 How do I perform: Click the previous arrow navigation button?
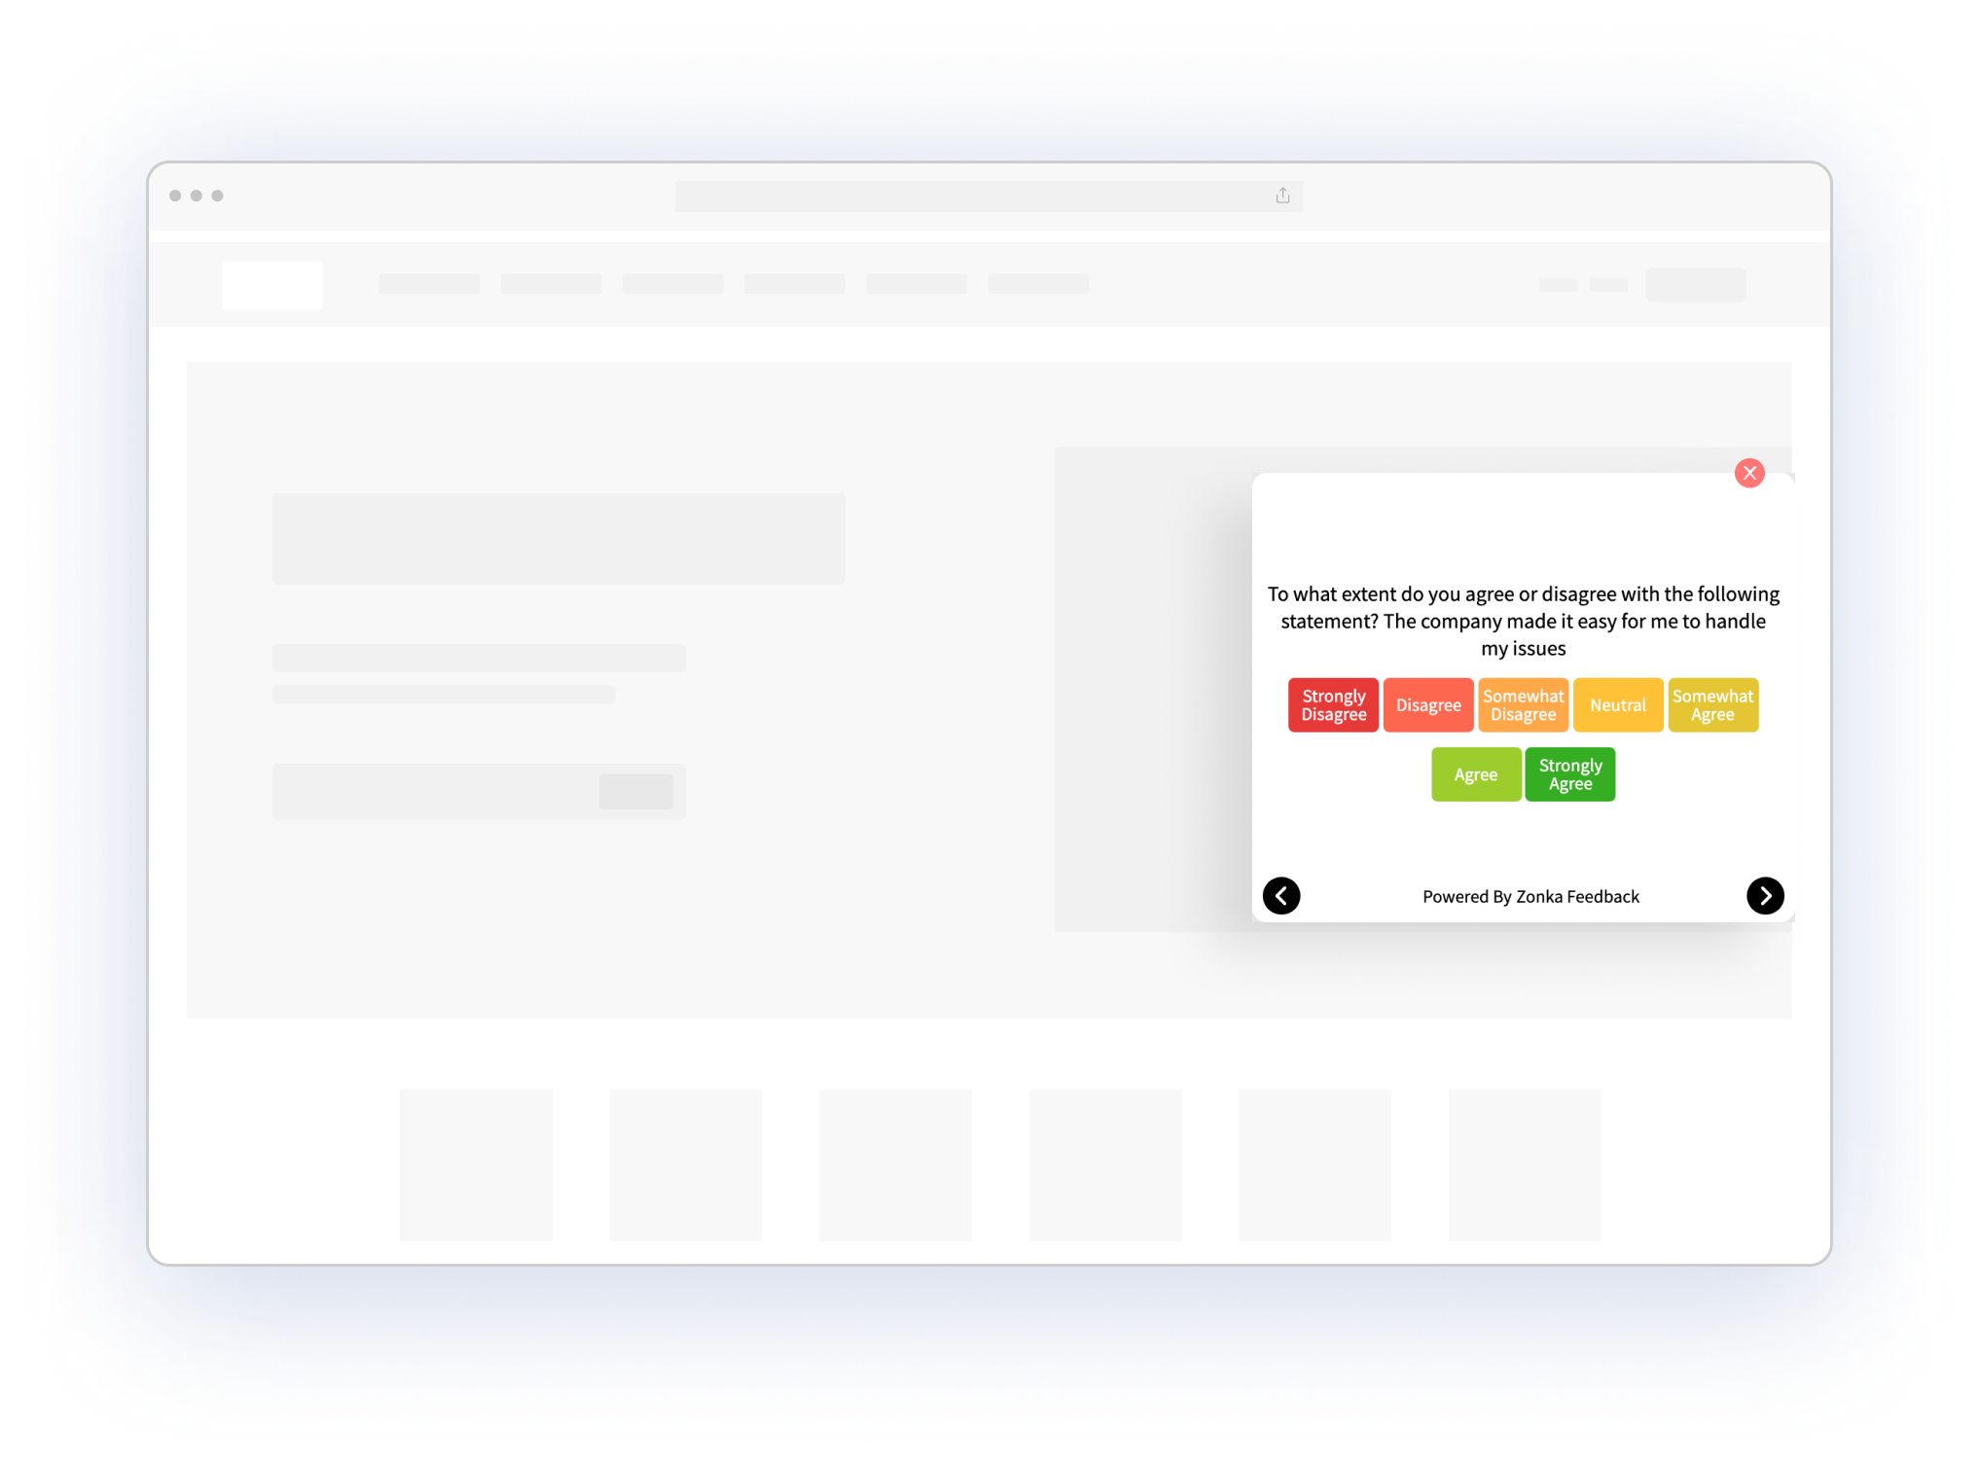coord(1282,893)
